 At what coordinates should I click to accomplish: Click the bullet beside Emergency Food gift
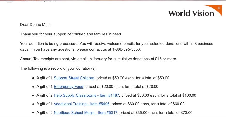33,87
